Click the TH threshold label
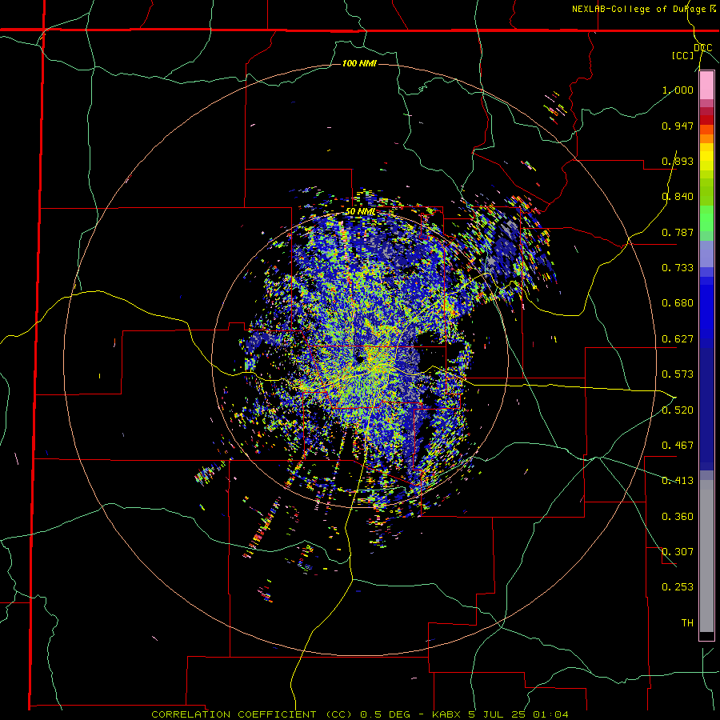The height and width of the screenshot is (720, 720). click(687, 623)
